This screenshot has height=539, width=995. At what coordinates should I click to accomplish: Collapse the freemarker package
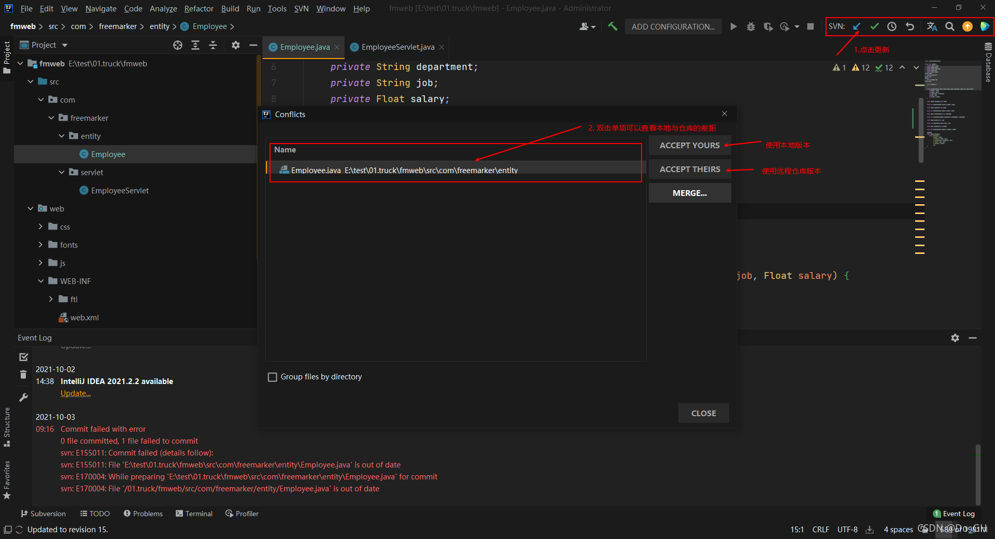coord(51,118)
